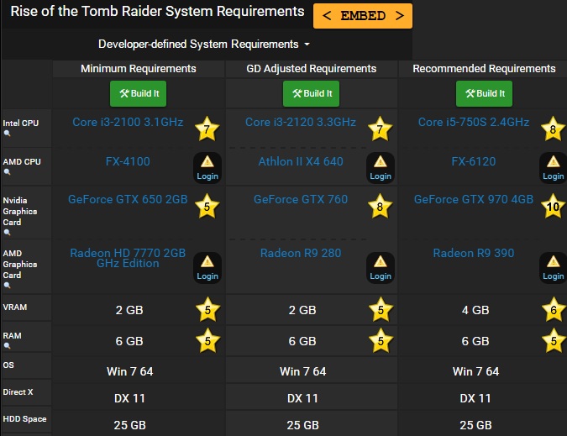Click magnifier icon under AMD Graphics Card

click(7, 286)
